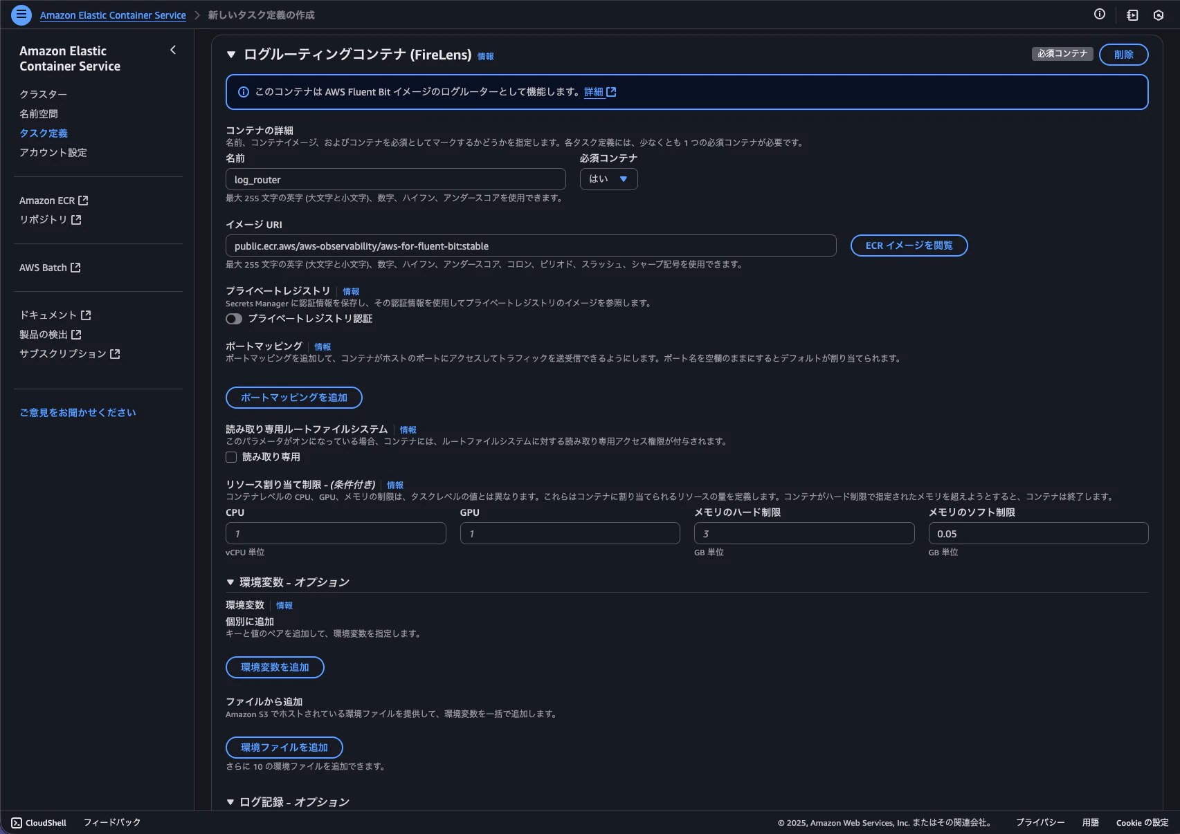Open Amazon ECR sidebar link
The width and height of the screenshot is (1180, 834).
click(47, 201)
